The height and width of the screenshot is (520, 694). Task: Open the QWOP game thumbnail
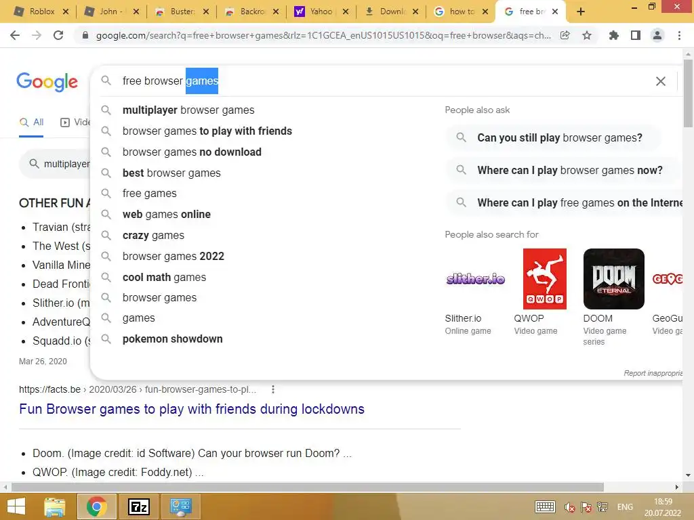coord(544,279)
